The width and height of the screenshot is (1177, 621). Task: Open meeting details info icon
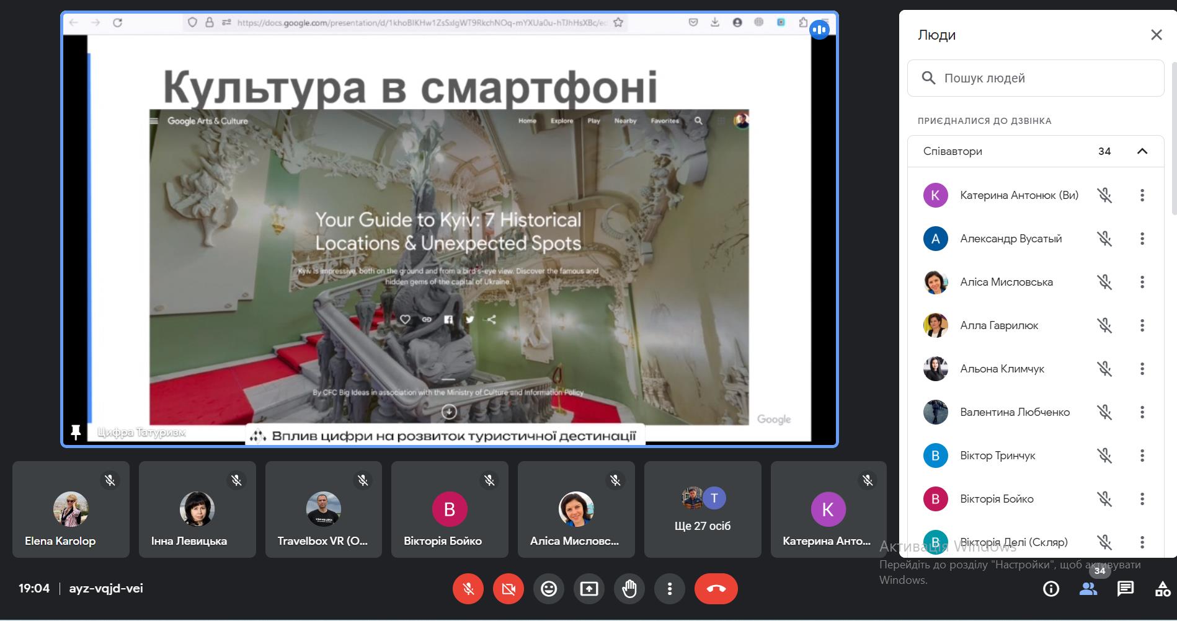pos(1050,589)
